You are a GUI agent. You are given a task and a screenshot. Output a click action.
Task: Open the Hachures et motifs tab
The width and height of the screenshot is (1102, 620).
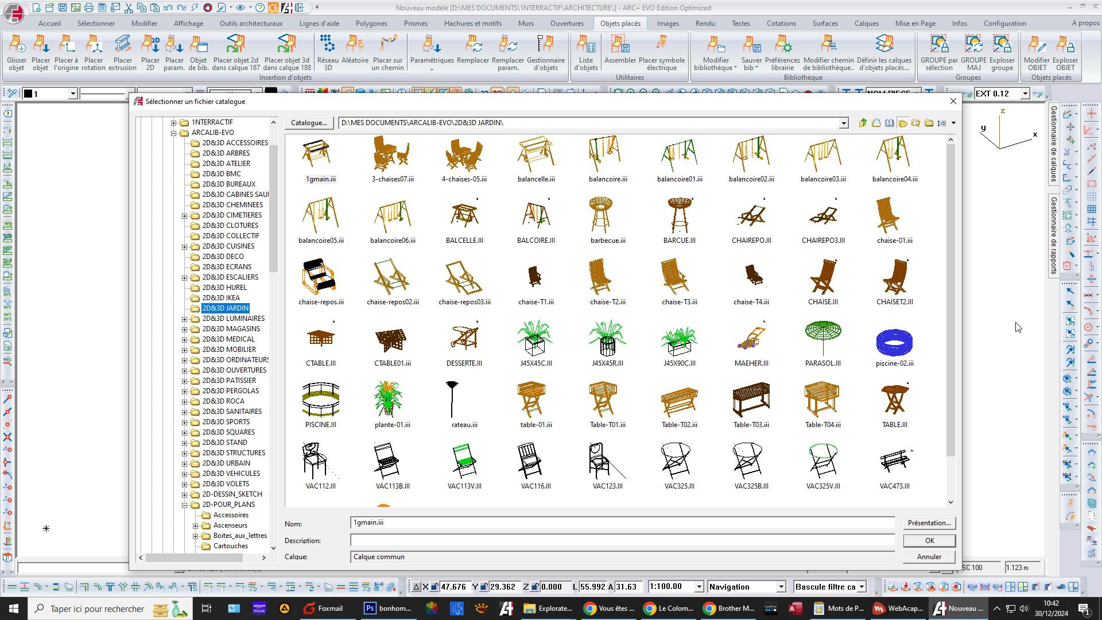click(472, 24)
